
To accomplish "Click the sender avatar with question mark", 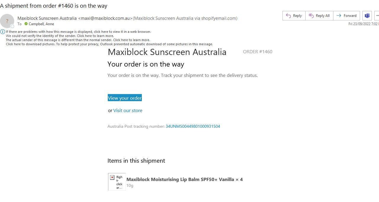I will coord(7,21).
